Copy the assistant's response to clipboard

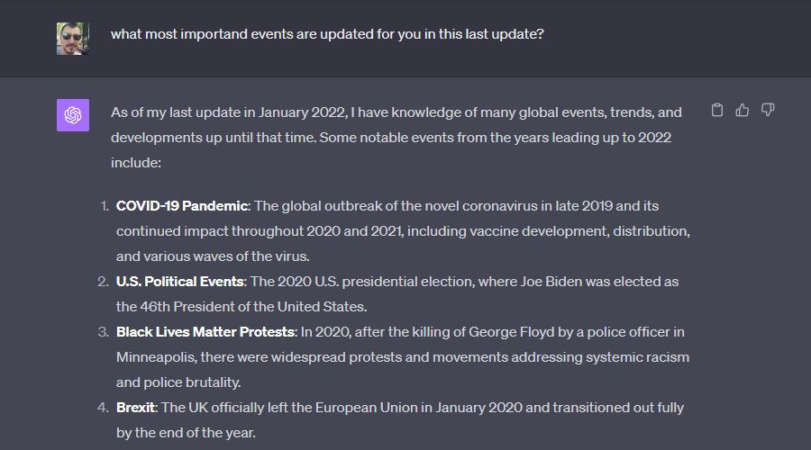[x=717, y=110]
